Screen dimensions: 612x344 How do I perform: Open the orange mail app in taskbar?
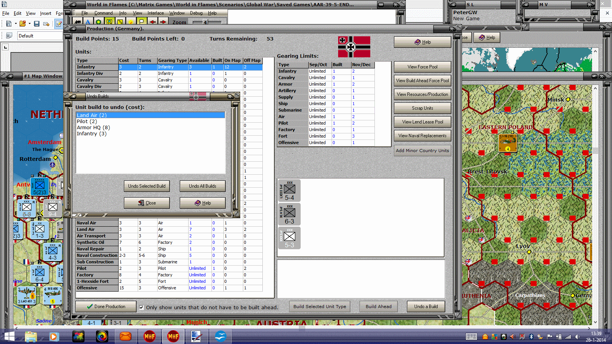[125, 336]
